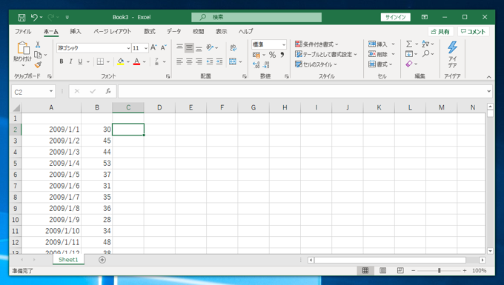Open format as table dropdown
The width and height of the screenshot is (504, 285).
coord(326,55)
